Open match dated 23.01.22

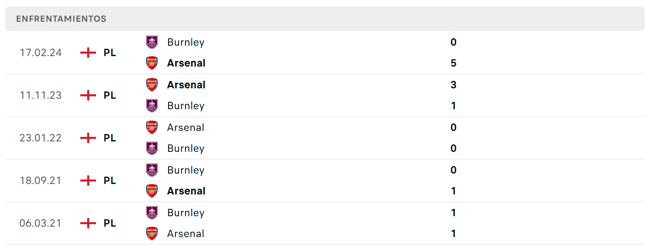(x=325, y=138)
